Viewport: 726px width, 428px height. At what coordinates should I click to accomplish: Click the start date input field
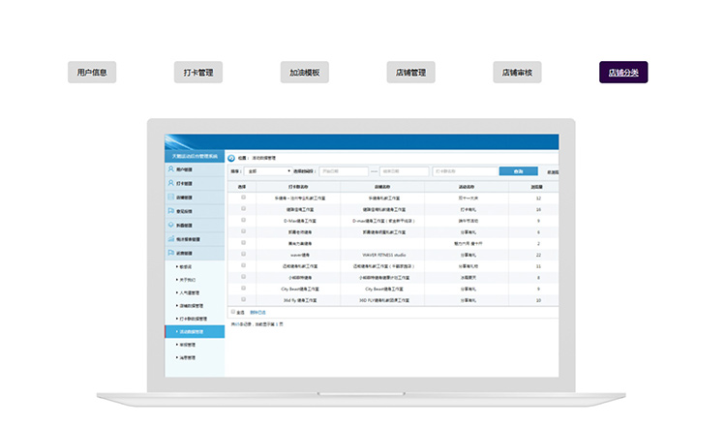pyautogui.click(x=344, y=171)
